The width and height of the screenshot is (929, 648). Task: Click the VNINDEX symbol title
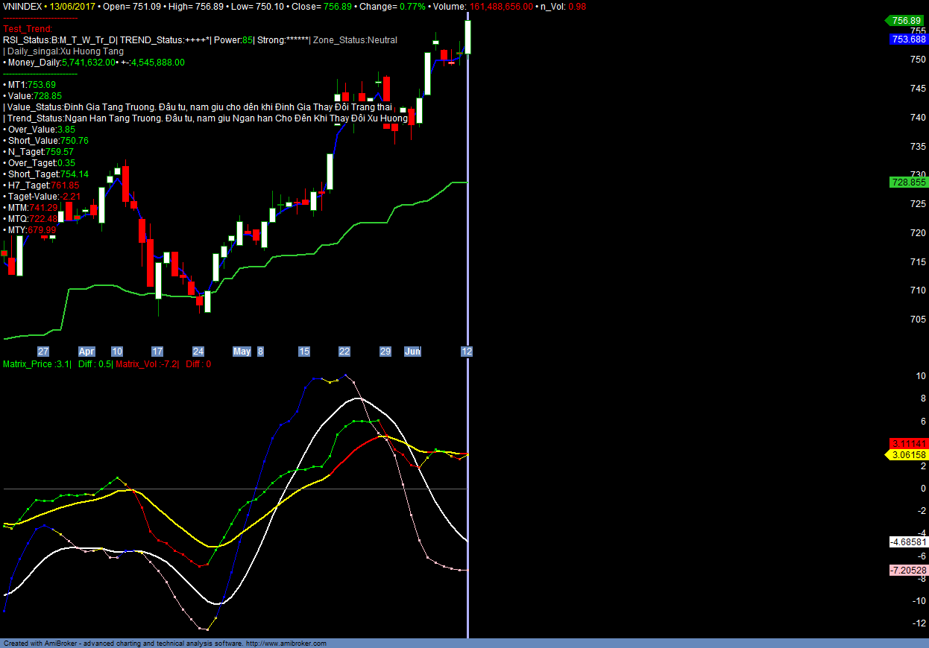[x=22, y=6]
